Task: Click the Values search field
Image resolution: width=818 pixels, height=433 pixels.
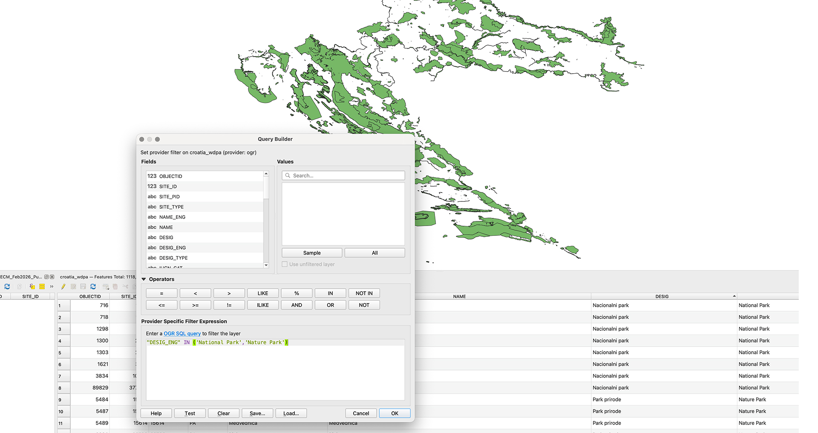Action: [343, 175]
